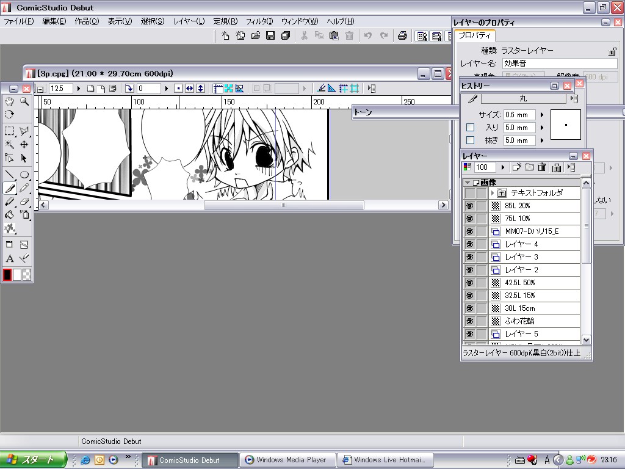Click the black foreground color swatch
This screenshot has width=625, height=469.
[x=7, y=275]
